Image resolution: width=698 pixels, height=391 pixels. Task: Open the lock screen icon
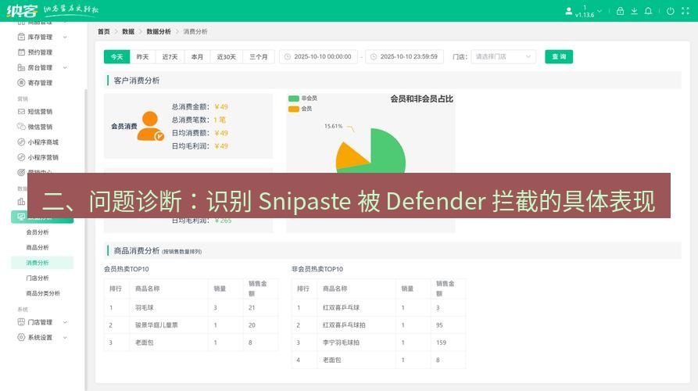point(620,11)
